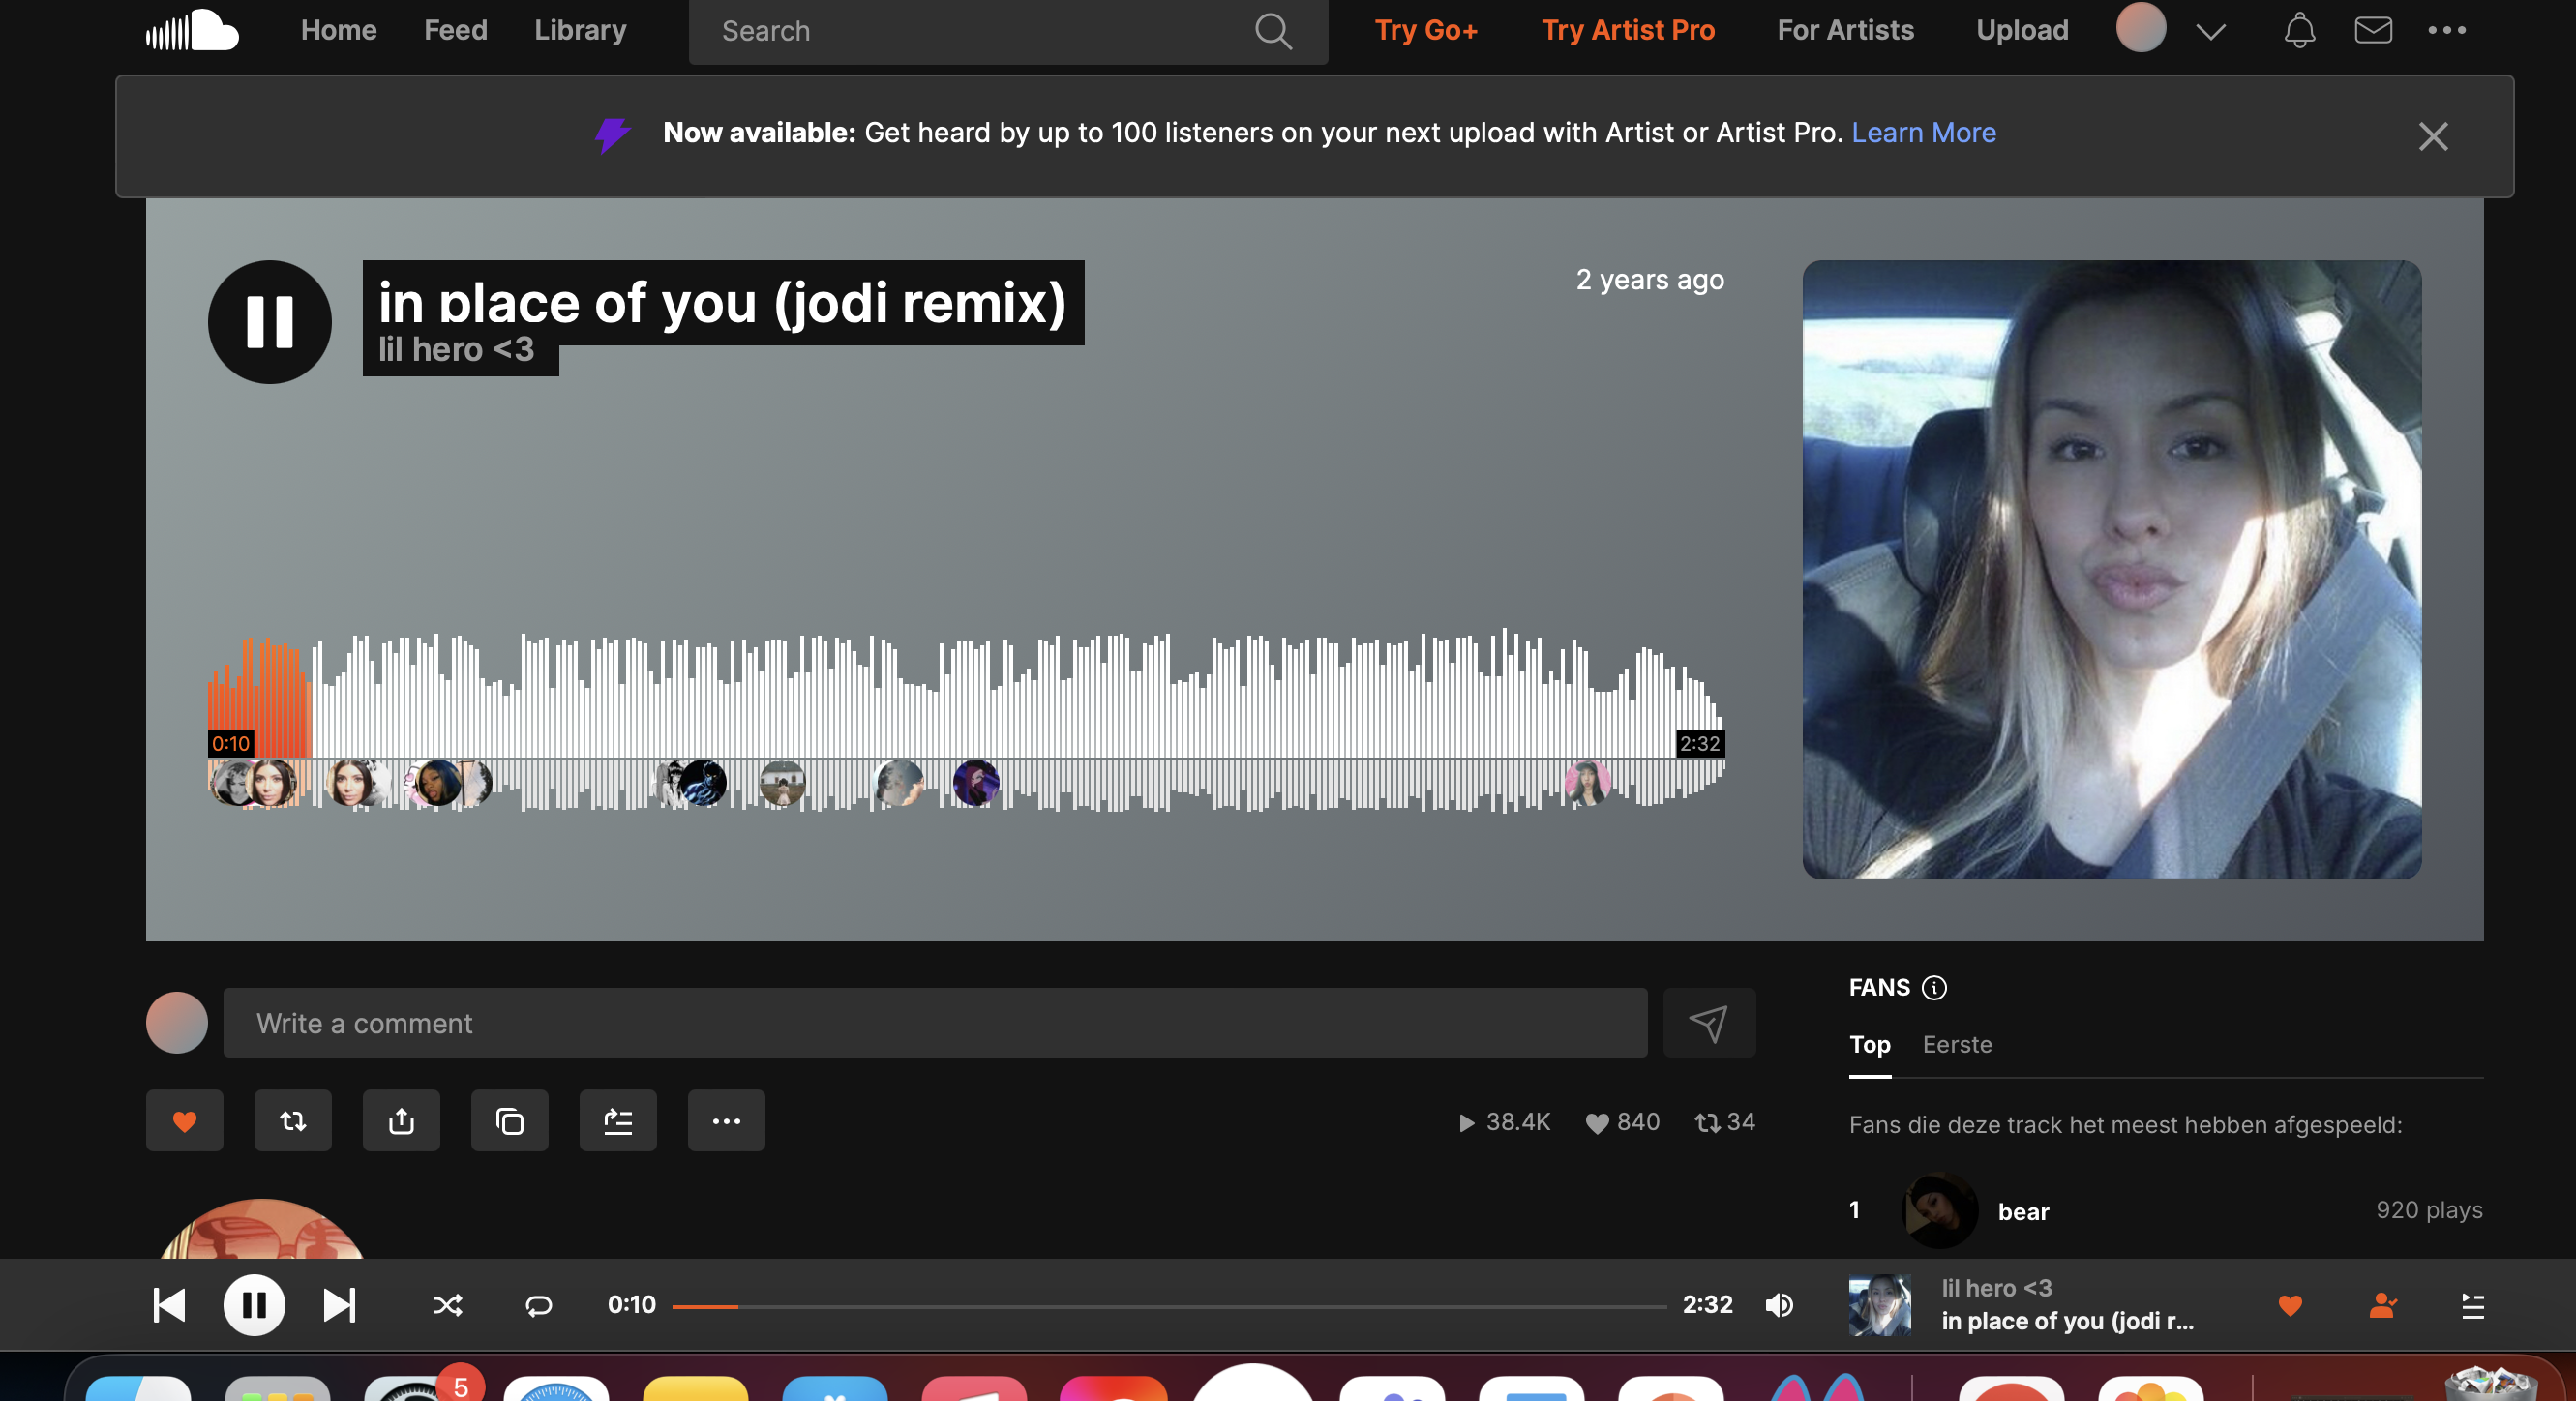Toggle like on the track heart button
Viewport: 2576px width, 1401px height.
coord(184,1121)
